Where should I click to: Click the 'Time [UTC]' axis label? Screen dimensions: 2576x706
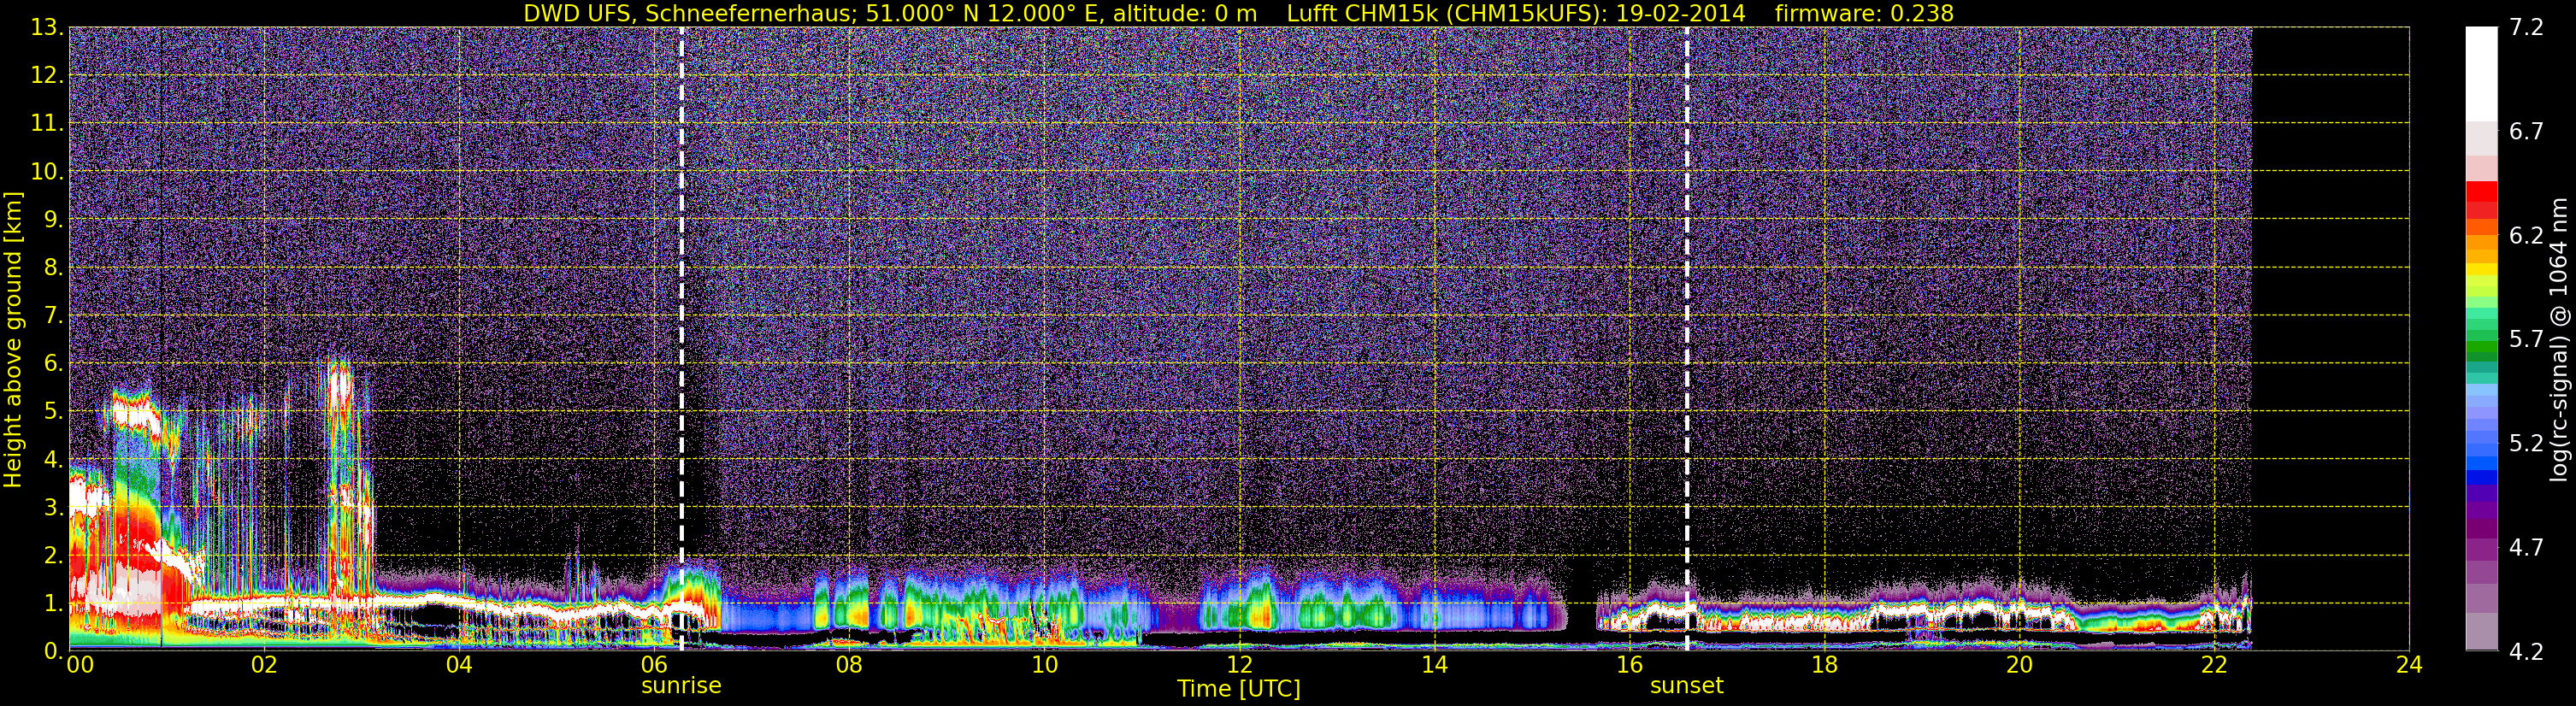click(x=1239, y=688)
